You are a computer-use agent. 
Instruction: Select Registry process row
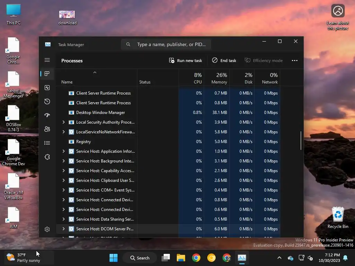point(168,142)
